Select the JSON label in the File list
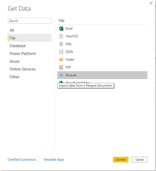Viewport: 156px width, 171px height. pos(69,52)
